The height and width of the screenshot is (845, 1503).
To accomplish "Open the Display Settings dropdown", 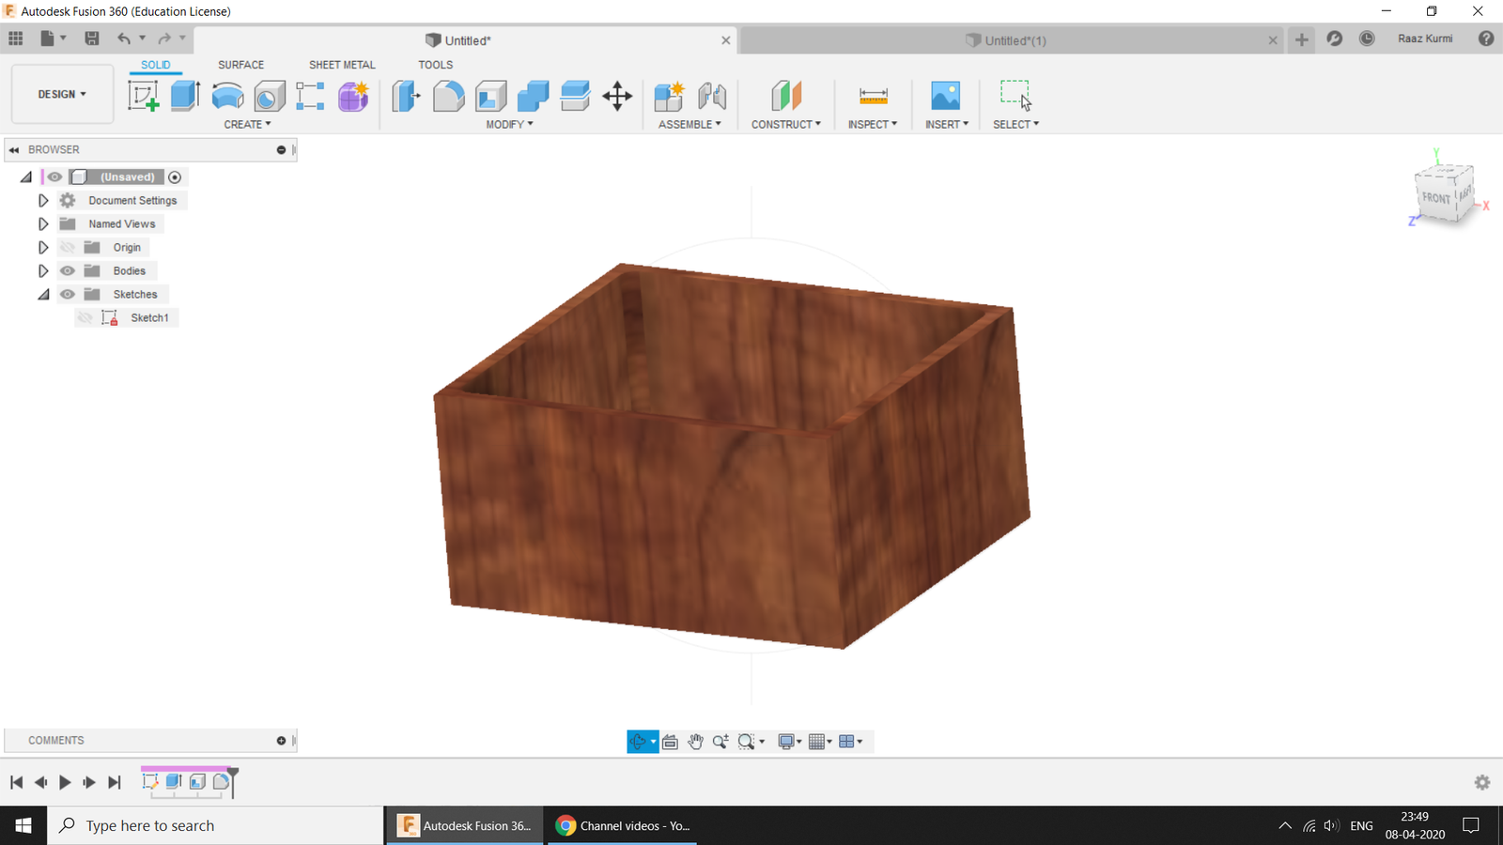I will coord(790,742).
